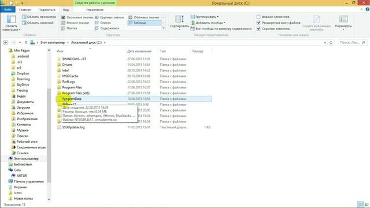Screen dimensions: 370x208
Task: Select the Вид ribbon tab
Action: pyautogui.click(x=66, y=10)
